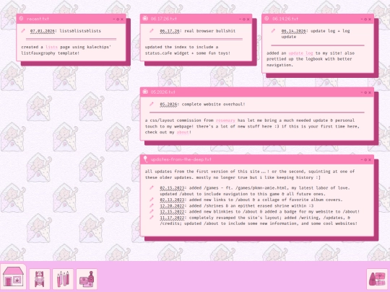Screen dimensions: 390x292
Task: Open the chair icon in bottom bar
Action: [40, 279]
